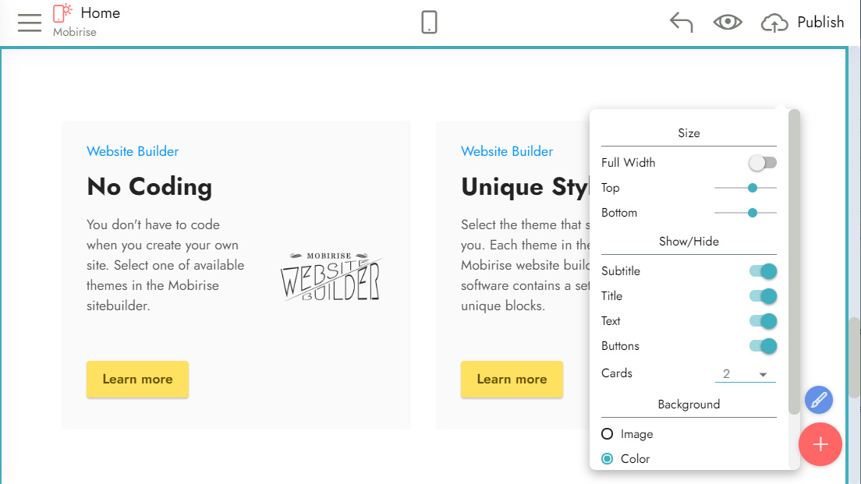Select the Color background radio button
The image size is (861, 484).
pos(607,459)
